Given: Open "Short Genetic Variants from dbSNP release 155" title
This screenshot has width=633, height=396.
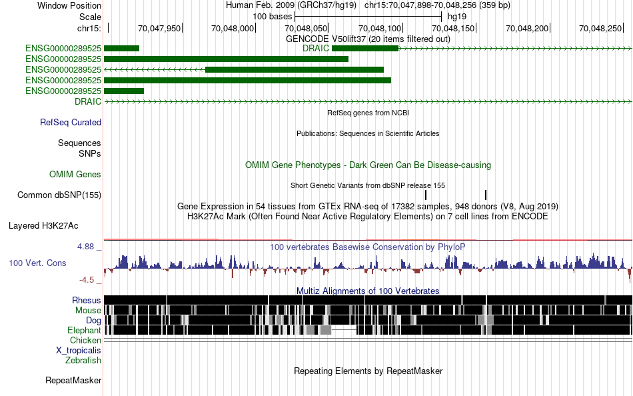Looking at the screenshot, I should pyautogui.click(x=368, y=185).
